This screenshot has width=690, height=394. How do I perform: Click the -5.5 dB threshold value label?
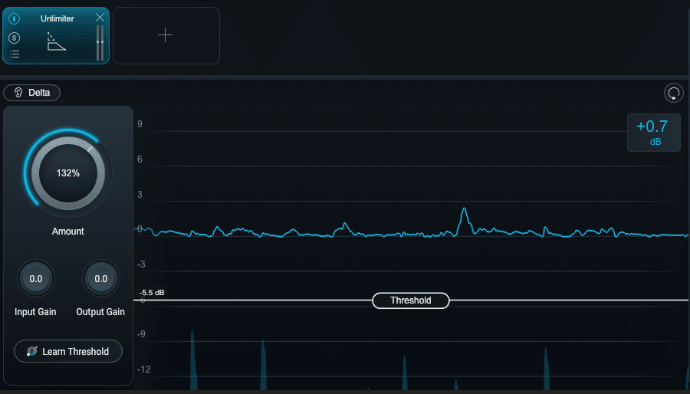[x=153, y=293]
